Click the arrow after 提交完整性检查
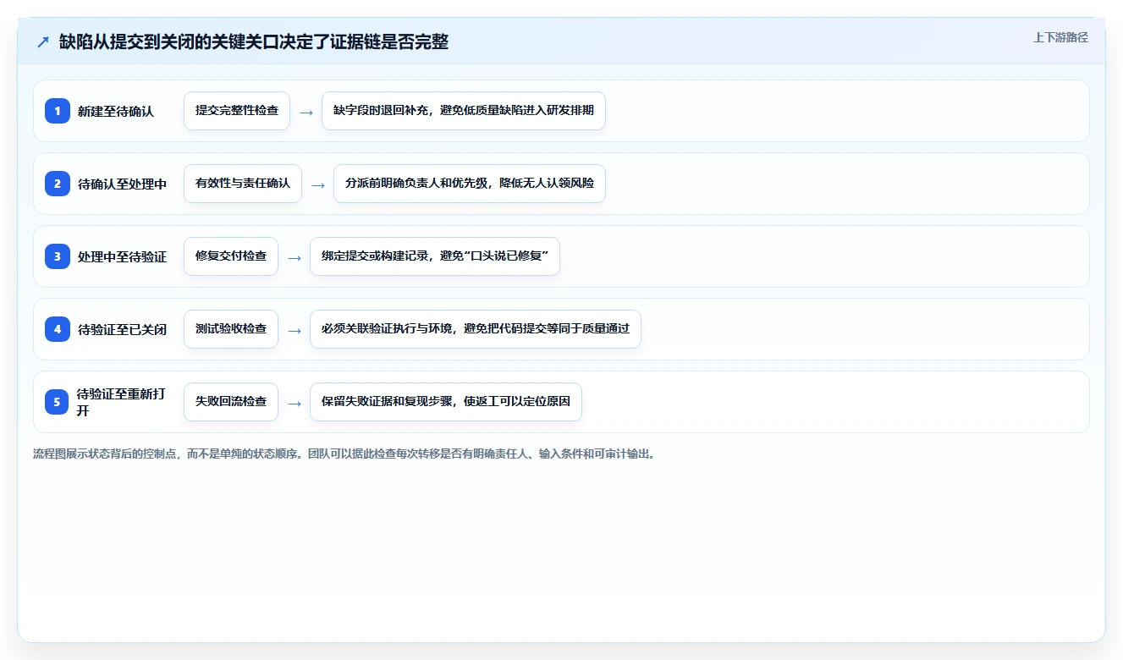Viewport: 1123px width, 660px height. [306, 112]
